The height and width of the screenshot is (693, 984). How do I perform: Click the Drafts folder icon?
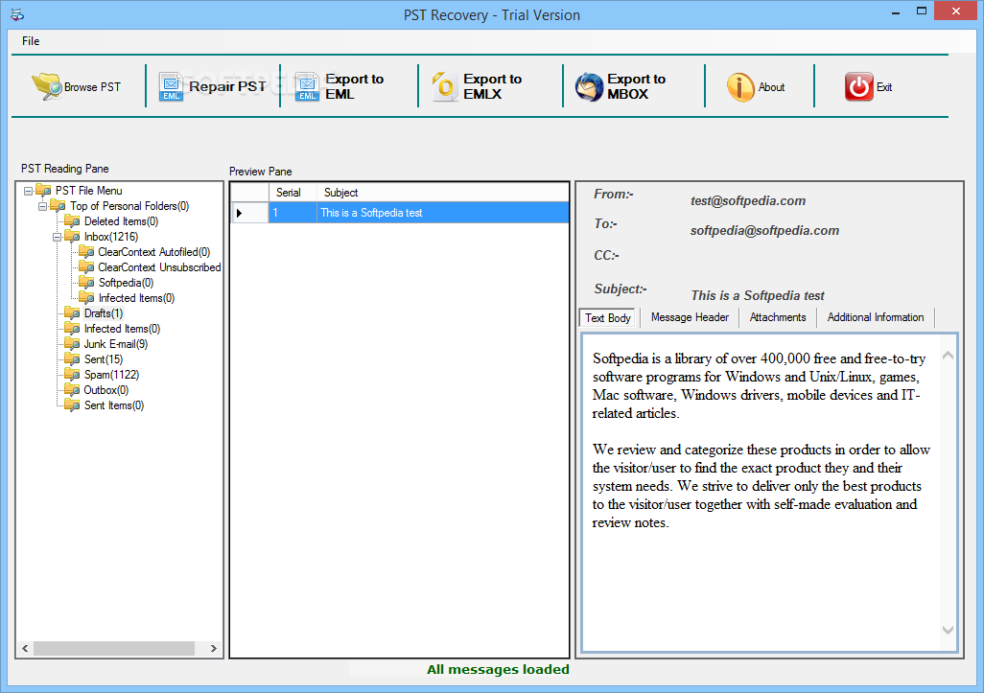[73, 313]
